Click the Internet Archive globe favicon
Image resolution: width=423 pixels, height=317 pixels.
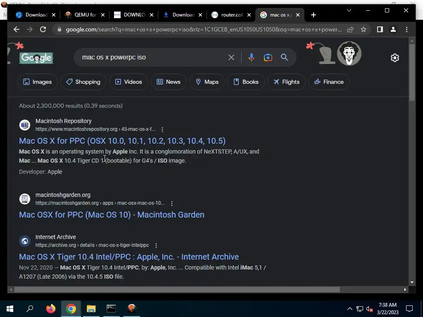[x=25, y=241]
